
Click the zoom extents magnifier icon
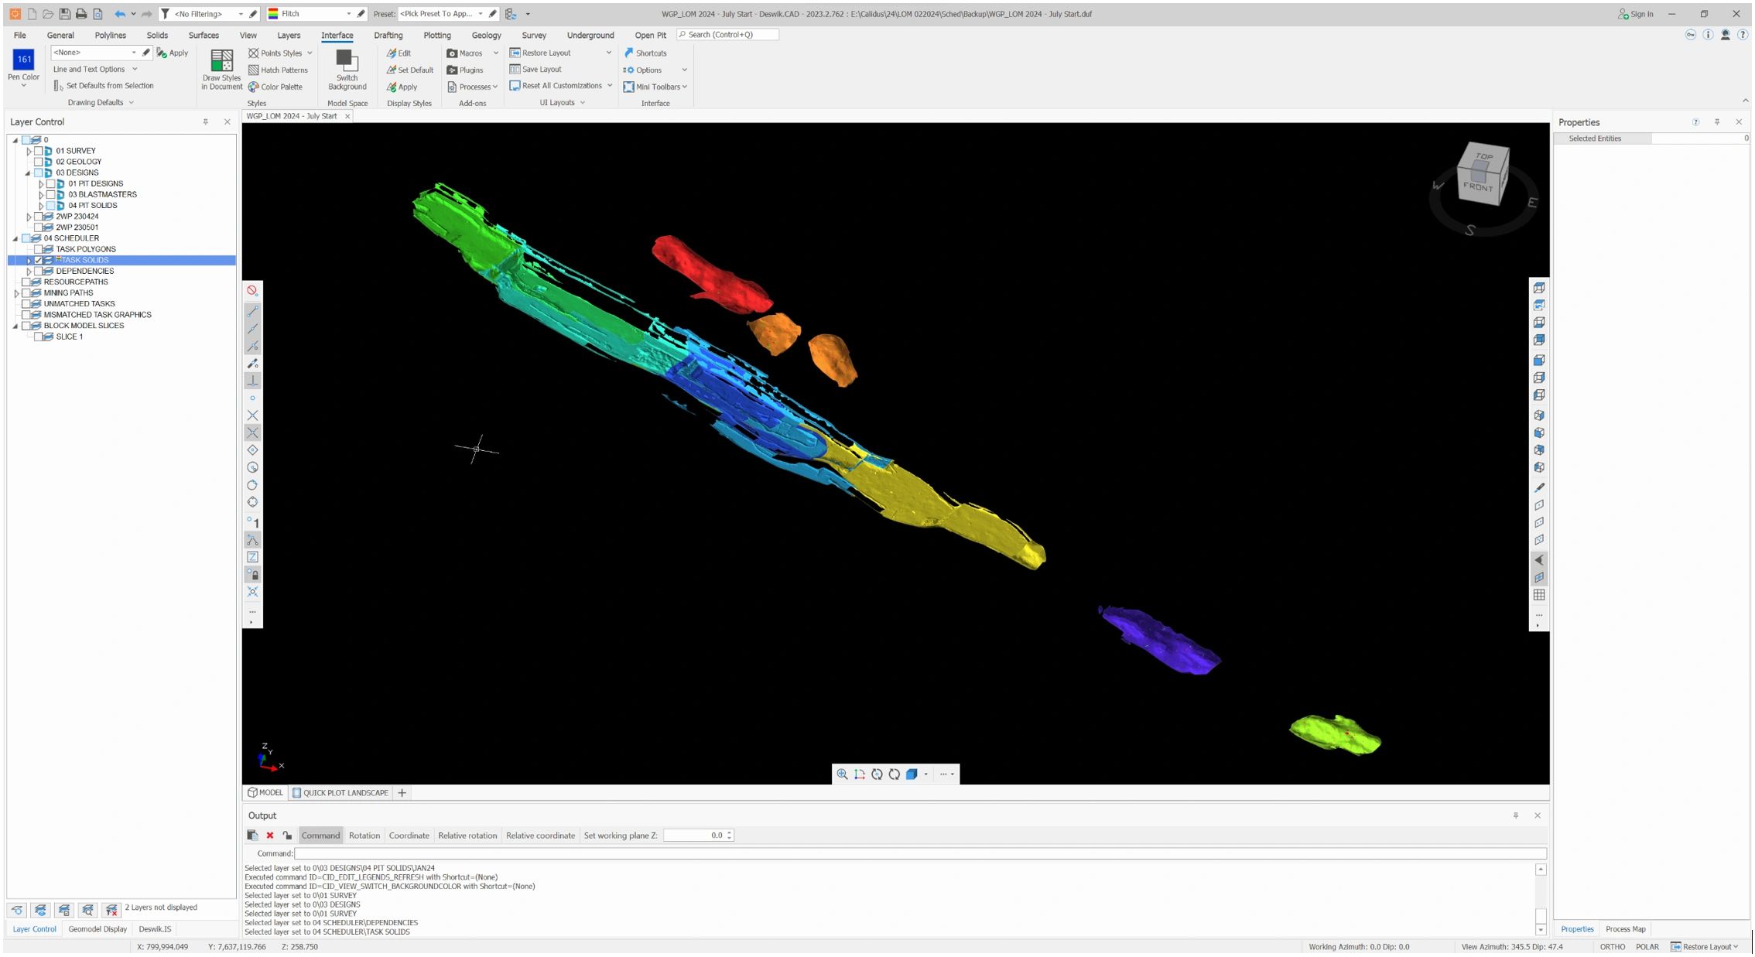pyautogui.click(x=842, y=774)
